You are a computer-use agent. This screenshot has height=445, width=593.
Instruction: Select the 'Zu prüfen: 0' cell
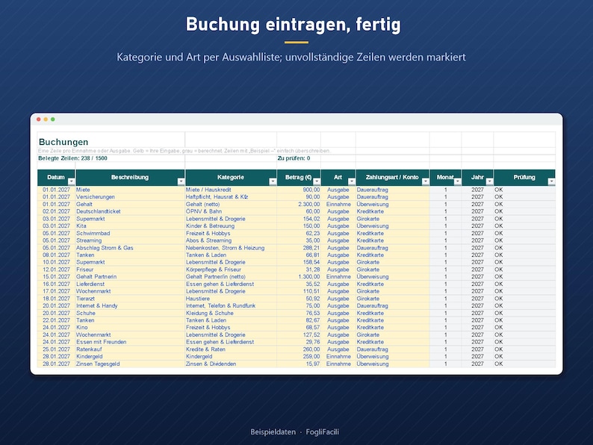point(299,158)
